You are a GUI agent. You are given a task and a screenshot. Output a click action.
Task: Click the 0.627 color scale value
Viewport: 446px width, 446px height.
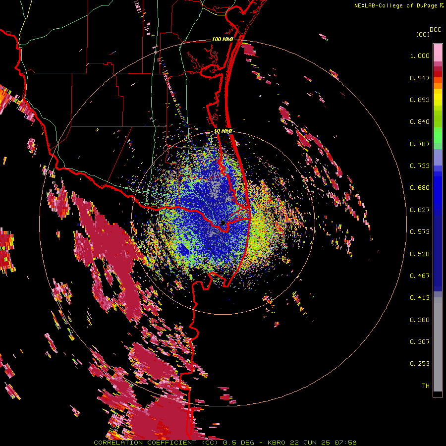[420, 210]
